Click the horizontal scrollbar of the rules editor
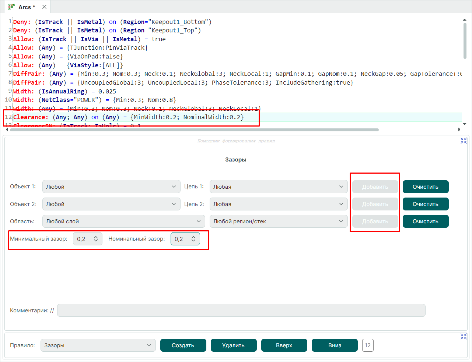 (x=195, y=129)
